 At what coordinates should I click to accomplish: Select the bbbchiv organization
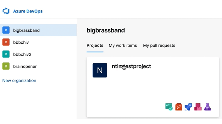coord(38,42)
